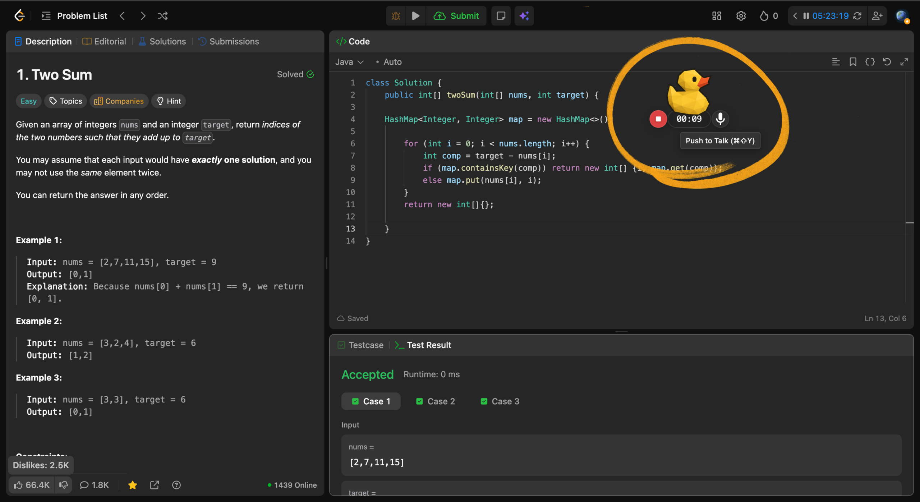
Task: Stop the voice recording
Action: (658, 119)
